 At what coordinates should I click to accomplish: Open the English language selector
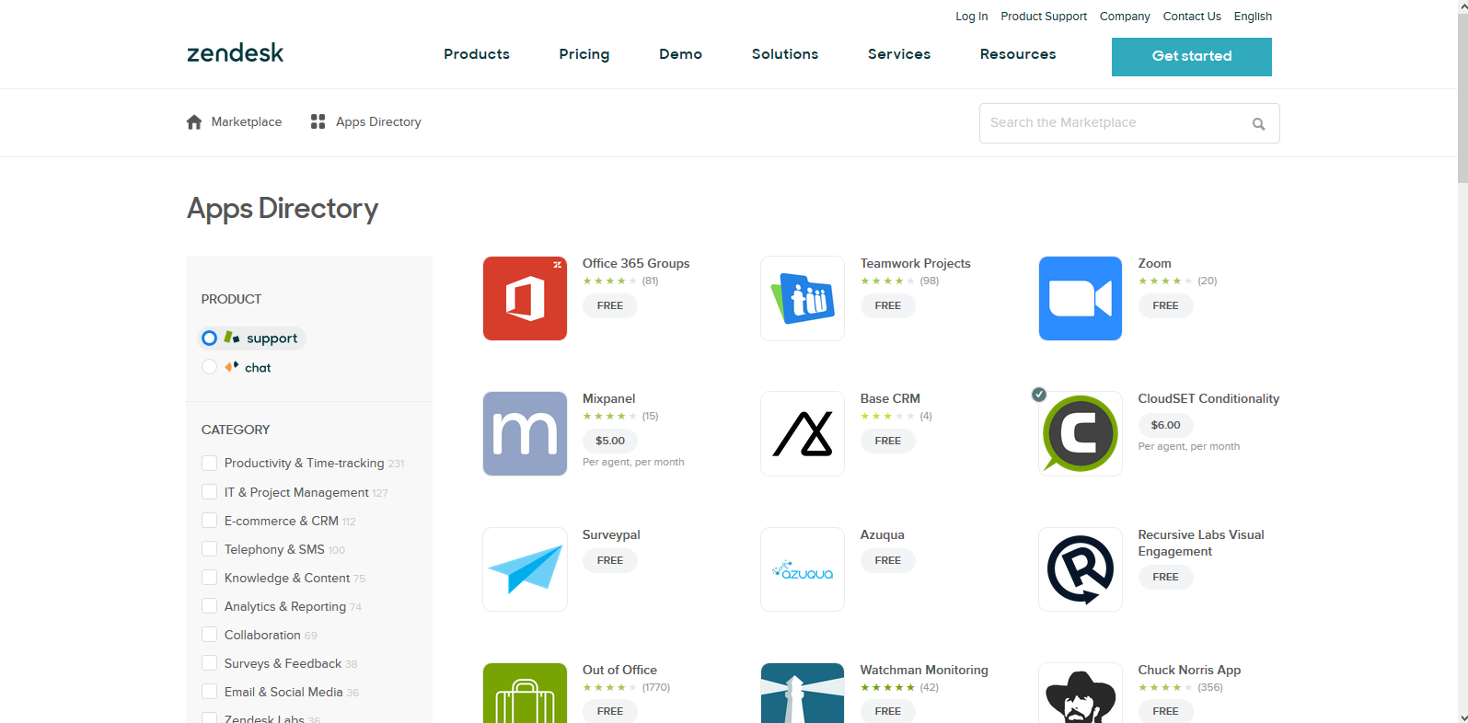(x=1253, y=17)
